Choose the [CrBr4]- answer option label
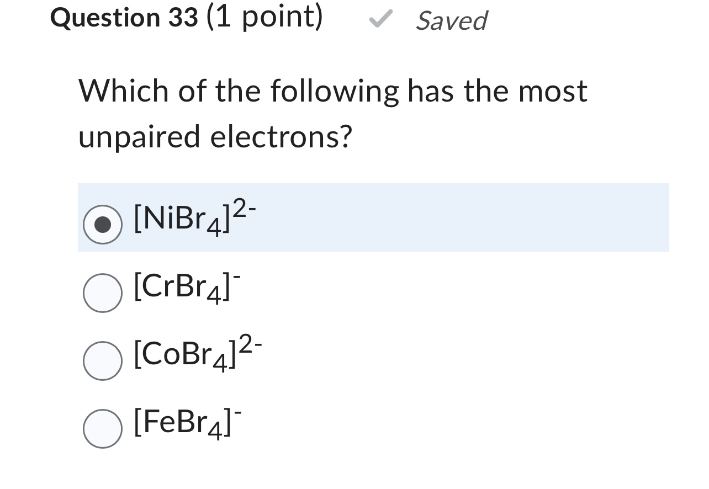 (x=187, y=286)
